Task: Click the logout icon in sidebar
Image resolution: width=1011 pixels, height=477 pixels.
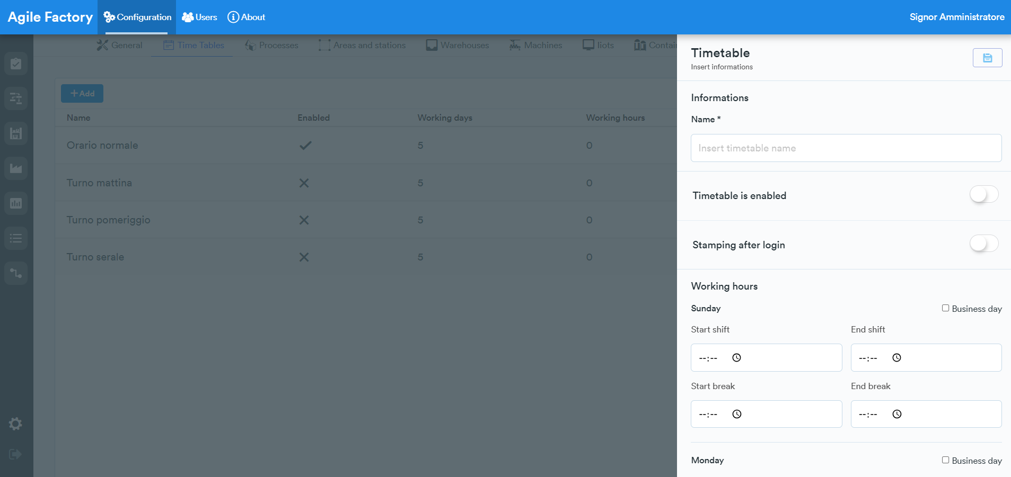Action: 15,454
